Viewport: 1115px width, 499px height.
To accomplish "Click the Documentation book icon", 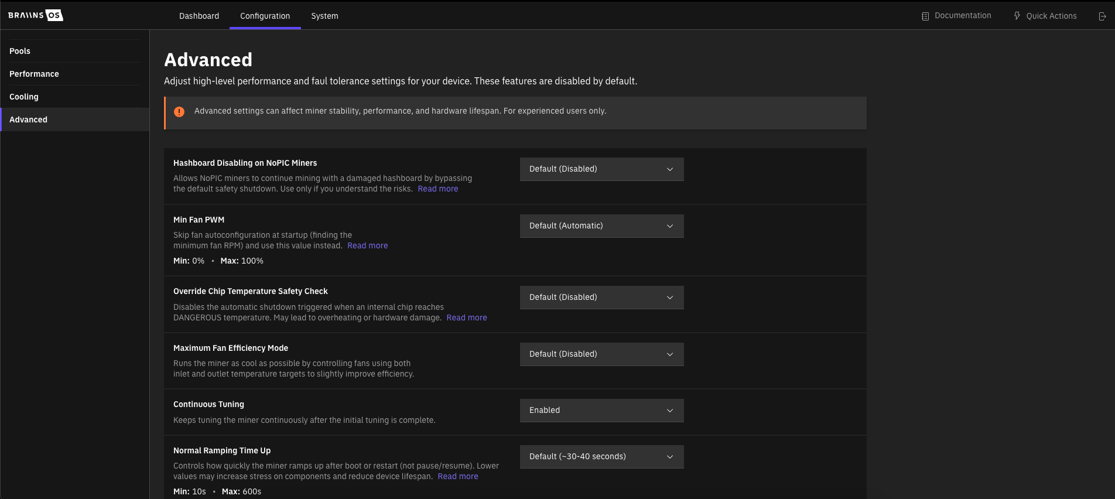I will click(925, 16).
